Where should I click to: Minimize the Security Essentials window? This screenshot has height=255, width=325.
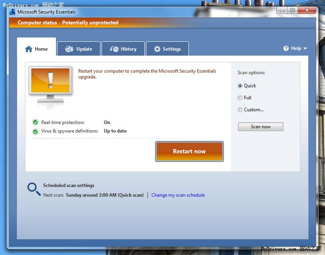coord(282,10)
